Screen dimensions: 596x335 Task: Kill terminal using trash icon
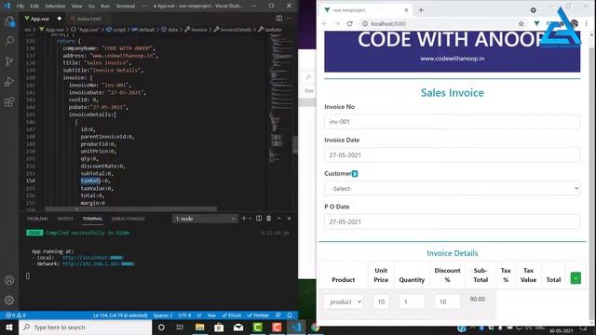(269, 219)
